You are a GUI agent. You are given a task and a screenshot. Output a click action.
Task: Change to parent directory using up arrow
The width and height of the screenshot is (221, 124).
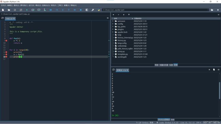tap(218, 10)
